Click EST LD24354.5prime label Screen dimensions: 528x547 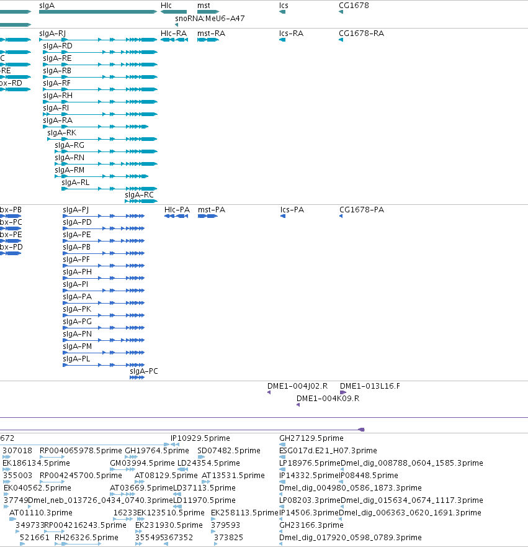tap(208, 463)
